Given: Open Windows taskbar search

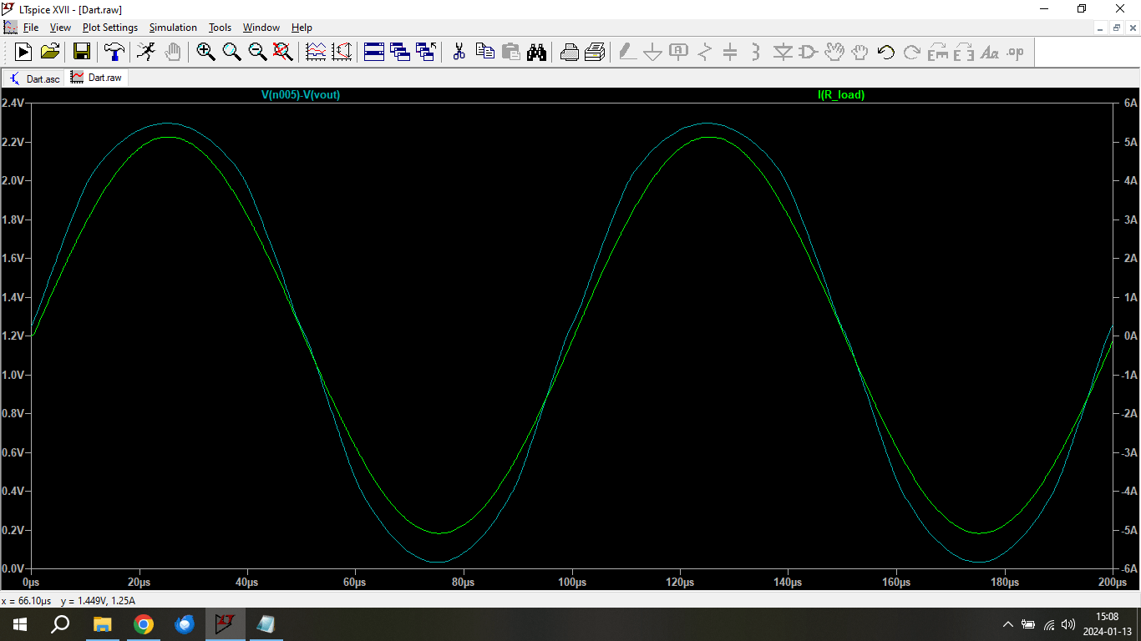Looking at the screenshot, I should (60, 623).
